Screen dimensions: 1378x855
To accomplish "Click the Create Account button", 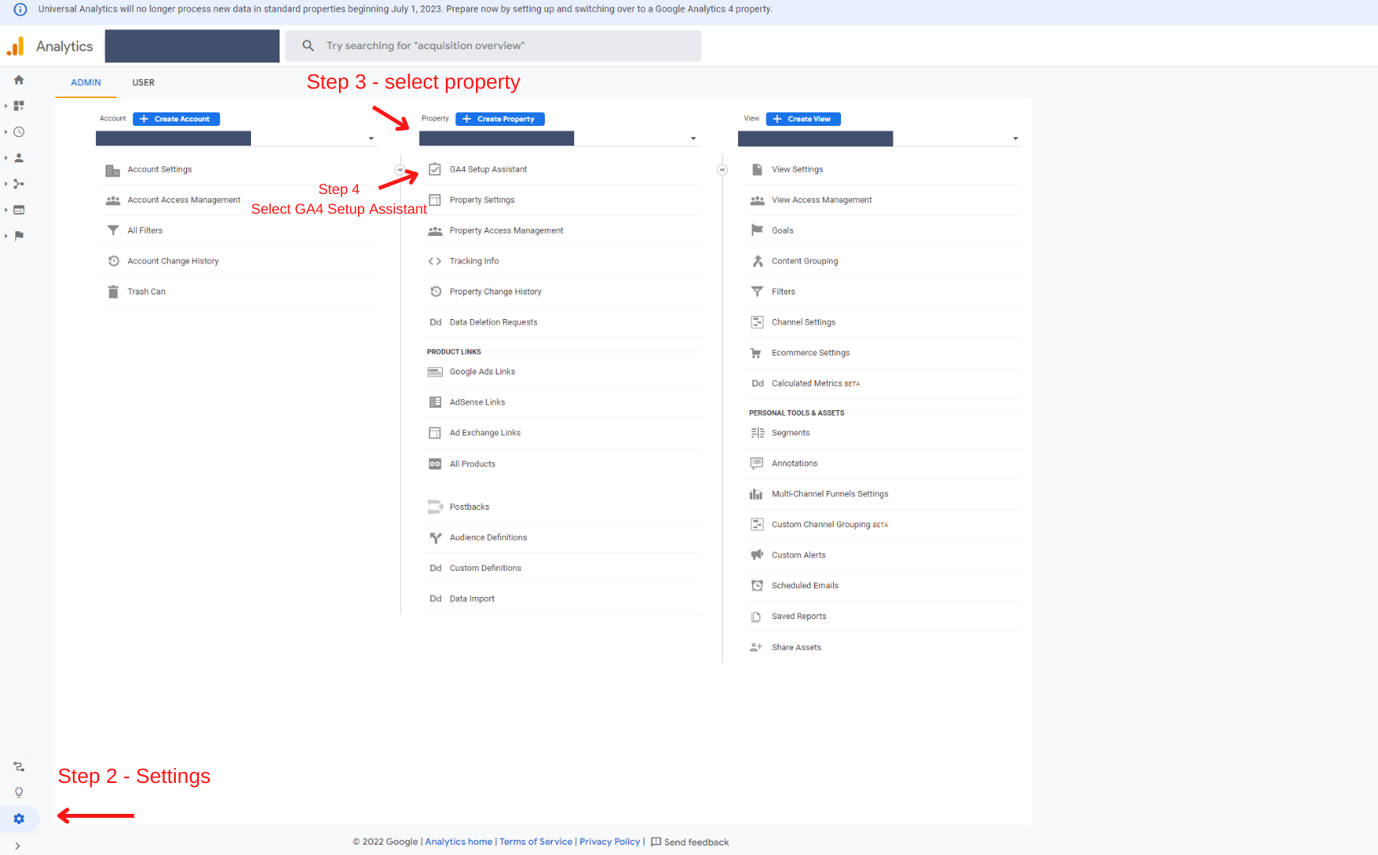I will click(x=176, y=119).
